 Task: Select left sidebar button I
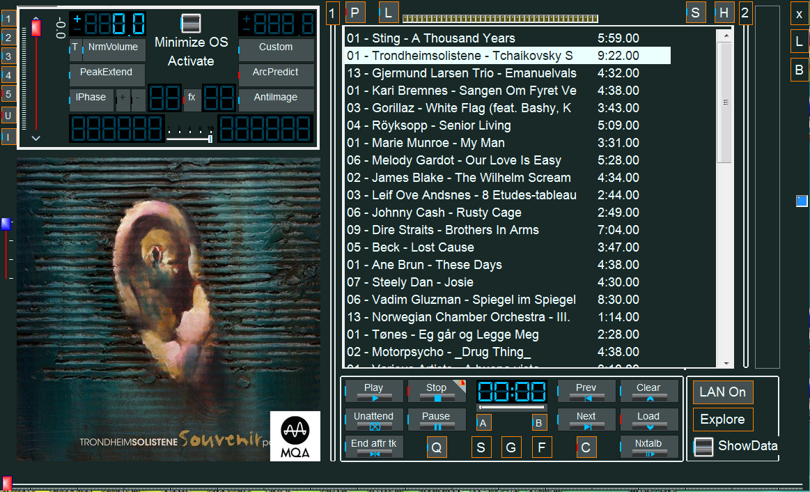tap(9, 137)
